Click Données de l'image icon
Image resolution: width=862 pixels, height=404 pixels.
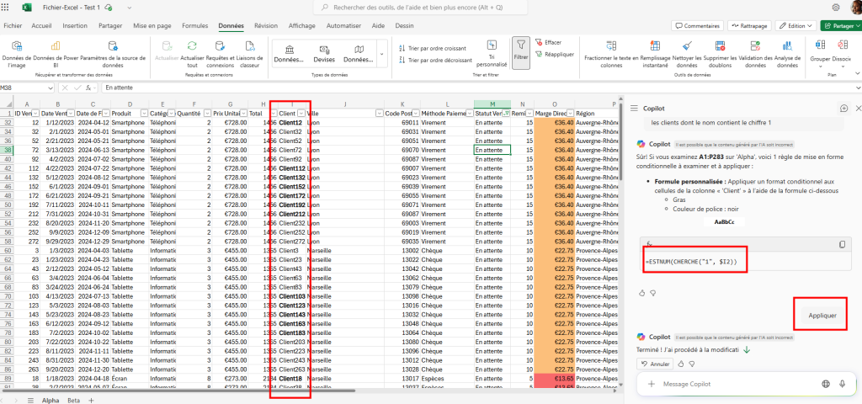pyautogui.click(x=17, y=46)
